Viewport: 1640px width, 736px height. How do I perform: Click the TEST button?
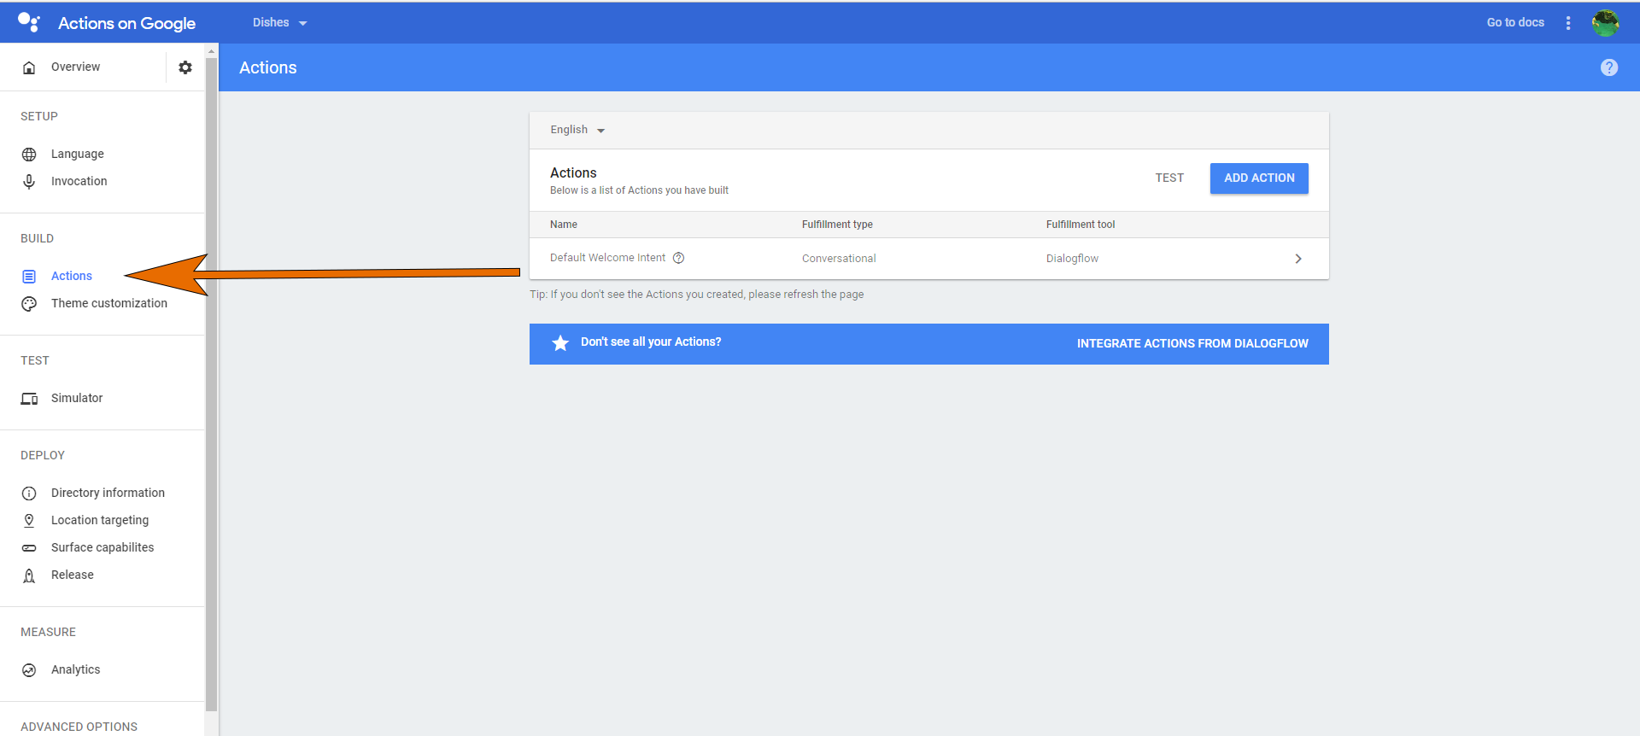pos(1169,178)
